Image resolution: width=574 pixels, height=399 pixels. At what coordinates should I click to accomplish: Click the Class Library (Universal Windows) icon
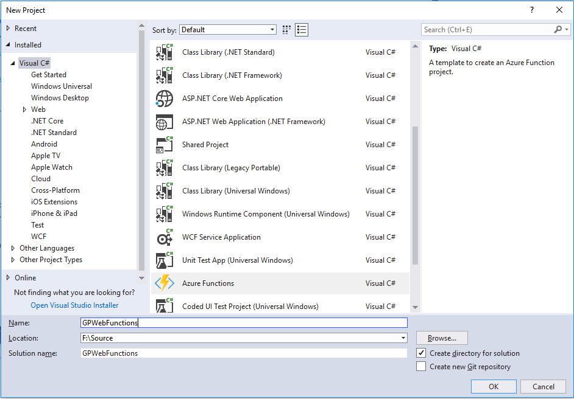click(165, 191)
